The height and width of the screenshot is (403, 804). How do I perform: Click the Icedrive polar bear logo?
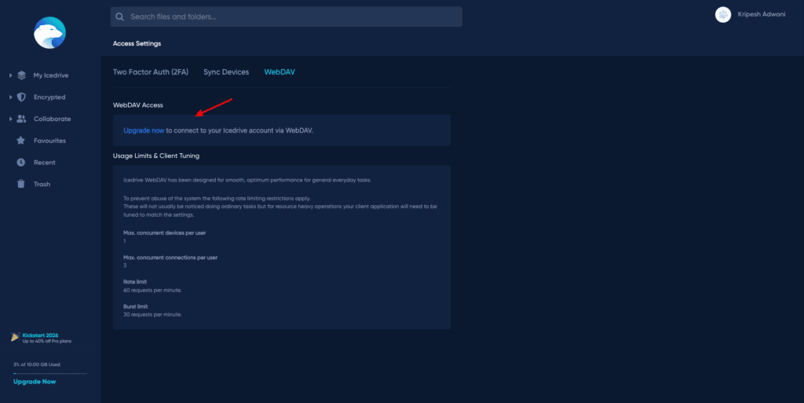pyautogui.click(x=49, y=33)
